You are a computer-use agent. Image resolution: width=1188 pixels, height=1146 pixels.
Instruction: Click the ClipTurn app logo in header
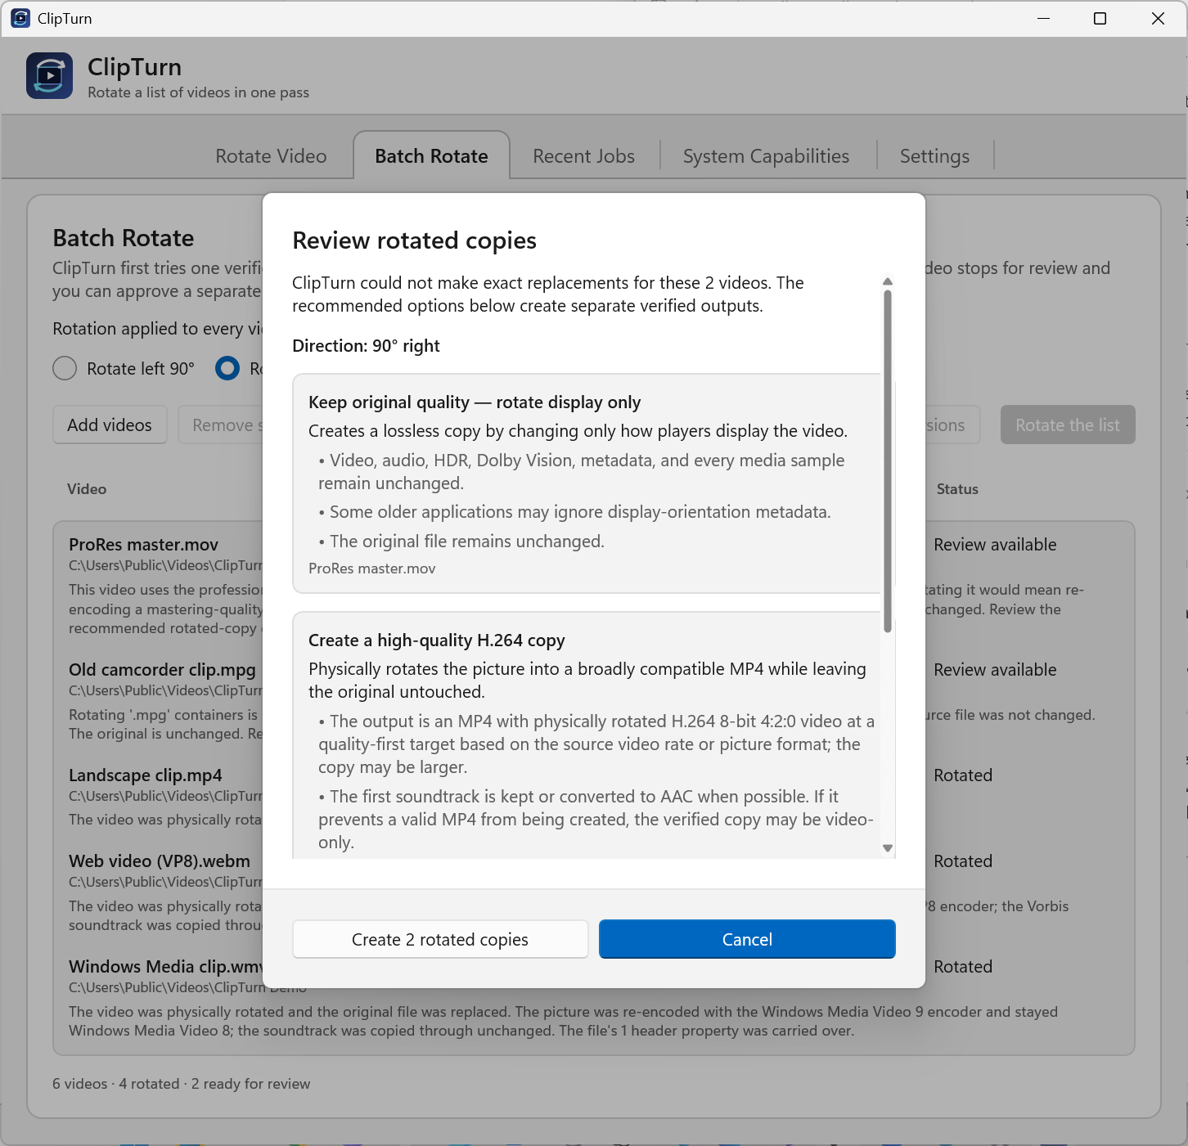pos(49,76)
